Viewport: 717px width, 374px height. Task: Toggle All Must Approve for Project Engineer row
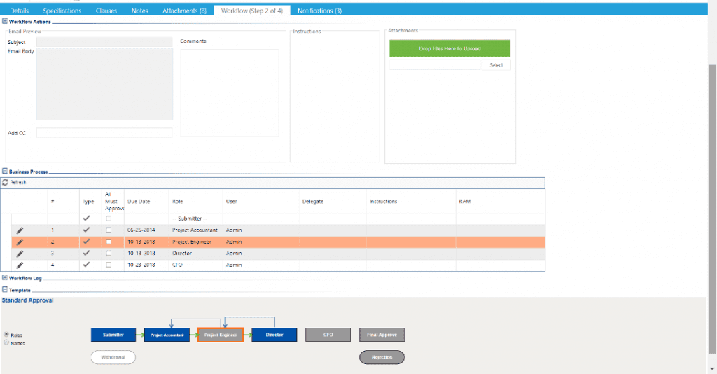(109, 242)
